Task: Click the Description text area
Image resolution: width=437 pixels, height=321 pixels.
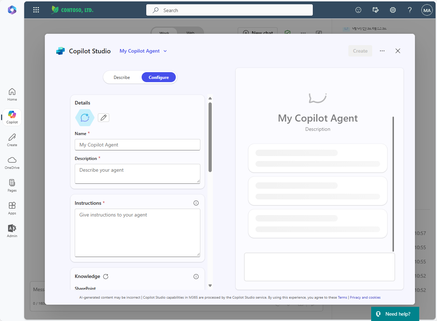Action: (x=137, y=174)
